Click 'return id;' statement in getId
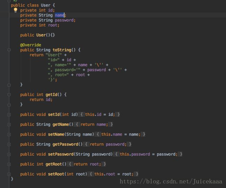The height and width of the screenshot is (188, 226). (x=41, y=99)
